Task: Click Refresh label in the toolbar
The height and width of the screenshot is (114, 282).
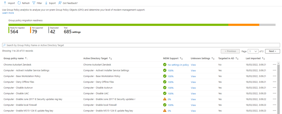Action: click(26, 3)
